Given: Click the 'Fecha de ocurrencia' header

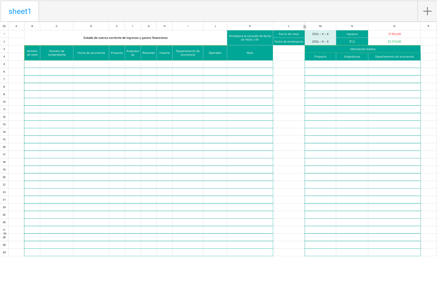Looking at the screenshot, I should pos(91,53).
